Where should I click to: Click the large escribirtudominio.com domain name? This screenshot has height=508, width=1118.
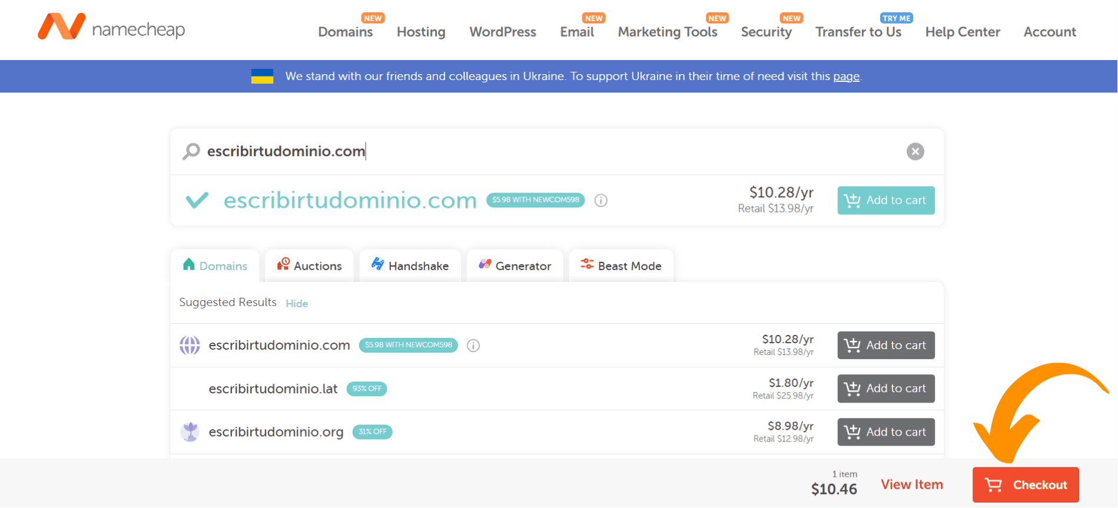pos(350,200)
